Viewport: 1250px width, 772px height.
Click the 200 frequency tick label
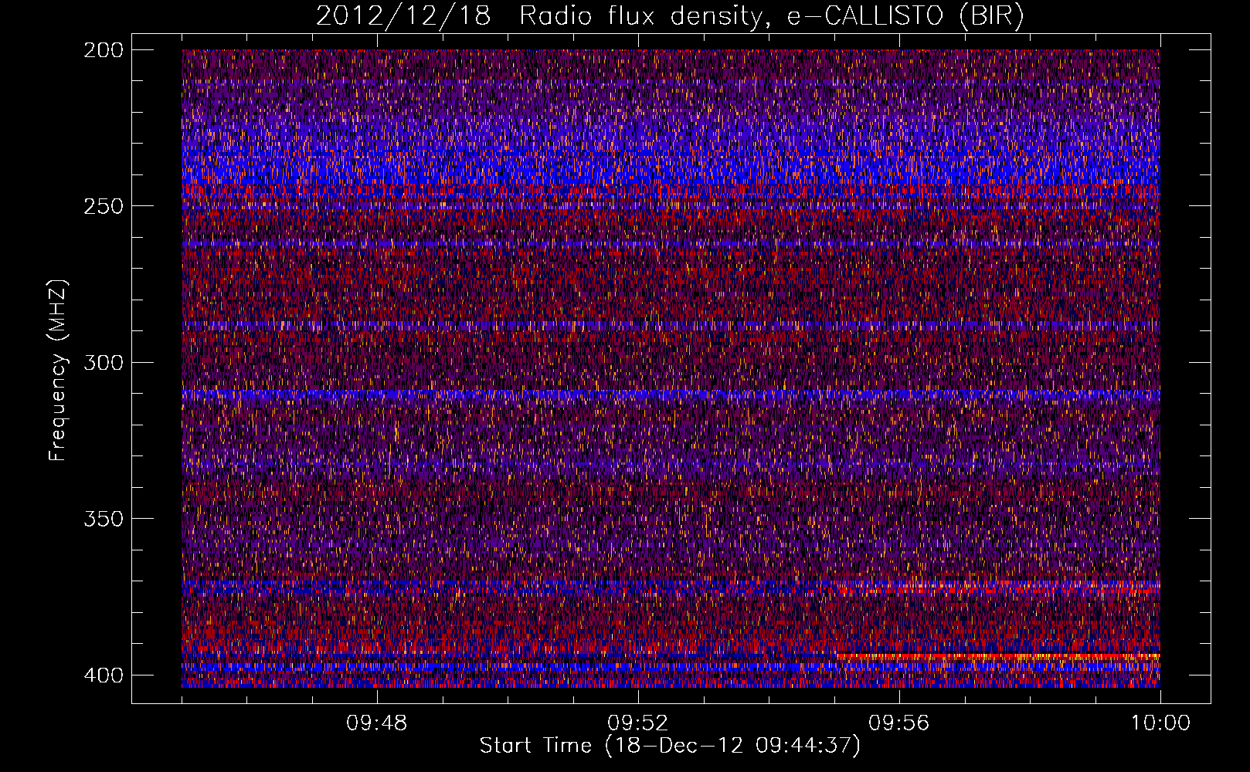[x=103, y=50]
